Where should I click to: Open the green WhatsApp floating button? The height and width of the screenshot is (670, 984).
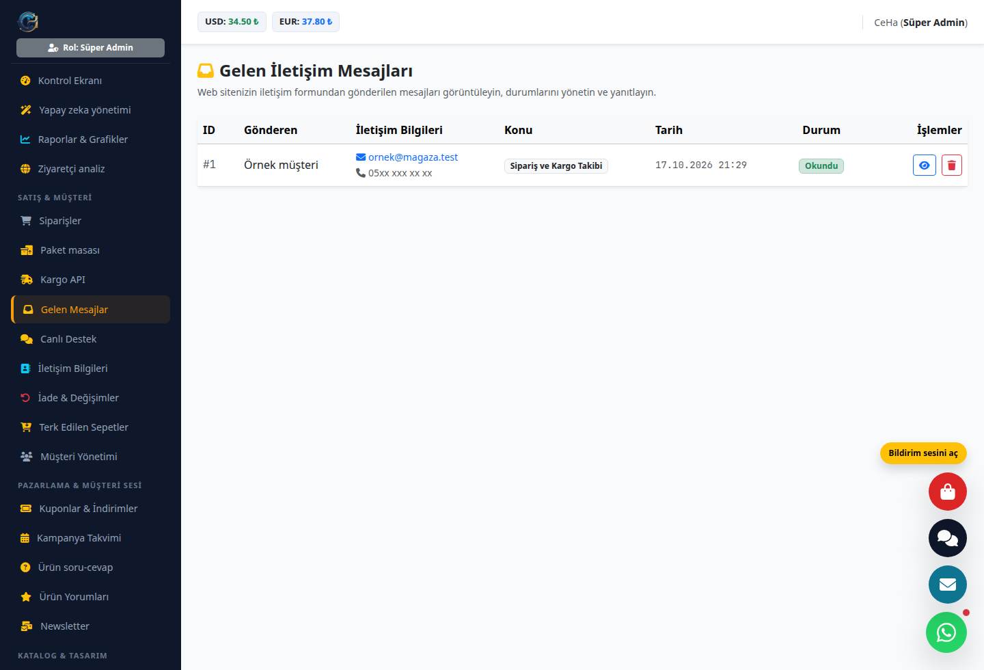946,632
